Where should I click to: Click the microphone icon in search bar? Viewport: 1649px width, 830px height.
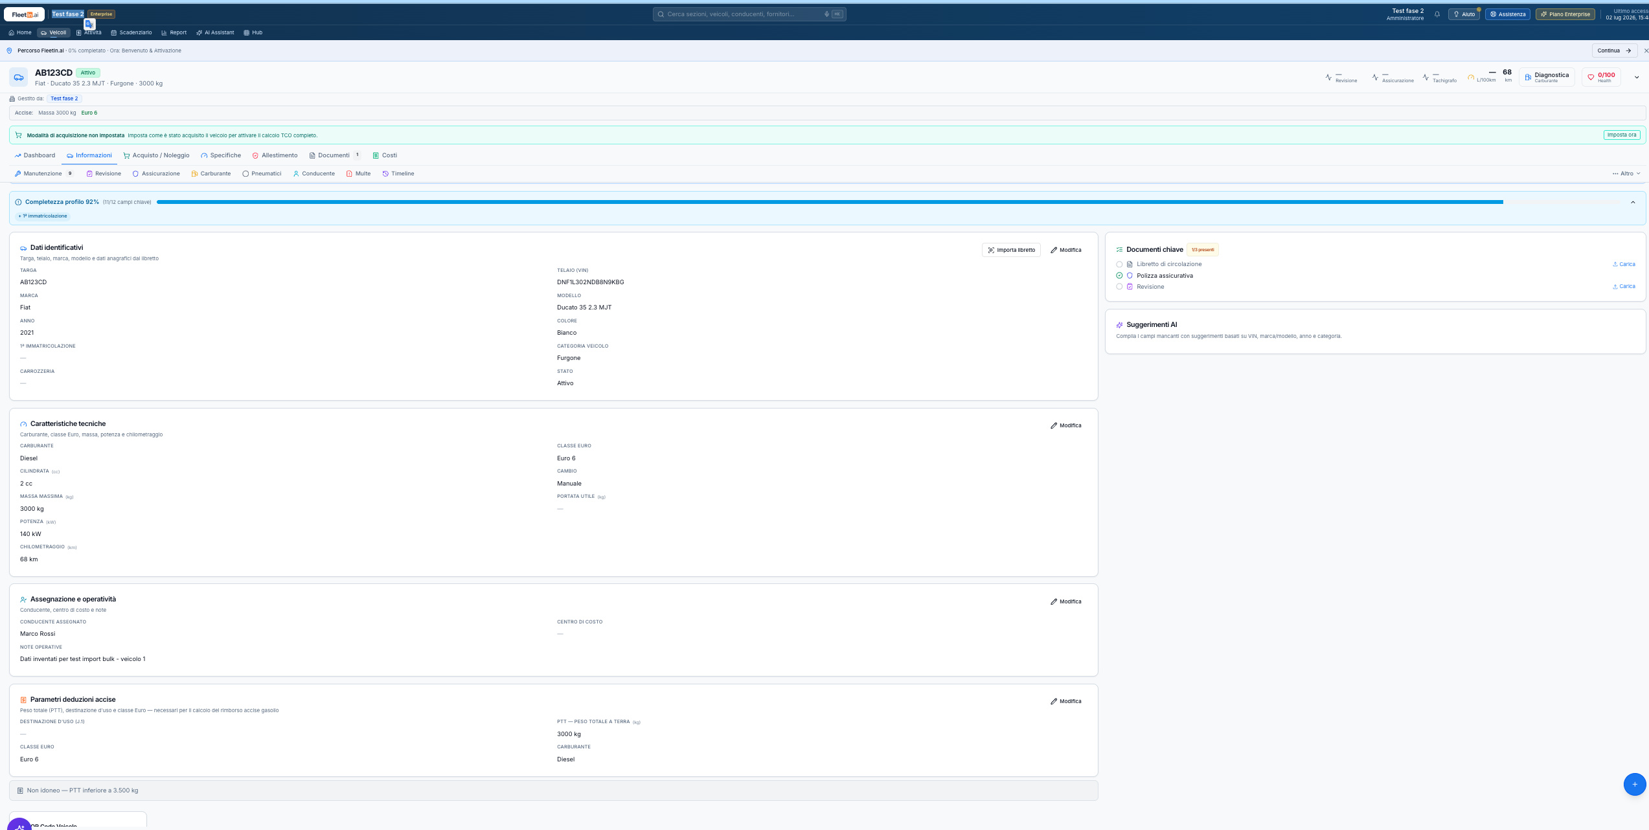(x=826, y=14)
